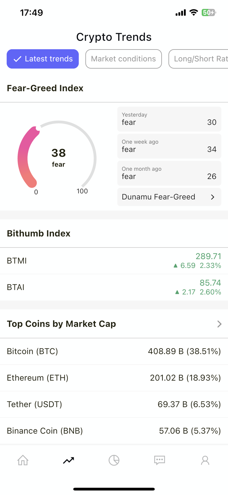Enable the Market conditions filter
228x495 pixels.
point(123,59)
